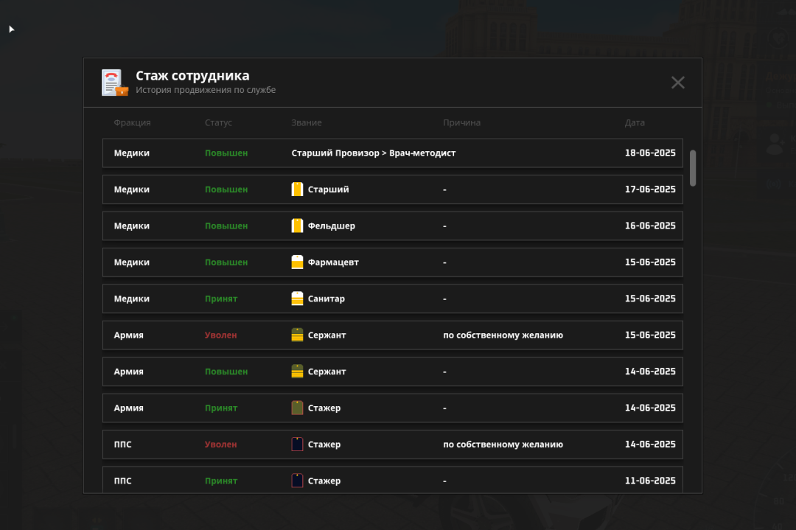
Task: Click the vertical scrollbar thumb of the history list
Action: pyautogui.click(x=692, y=168)
